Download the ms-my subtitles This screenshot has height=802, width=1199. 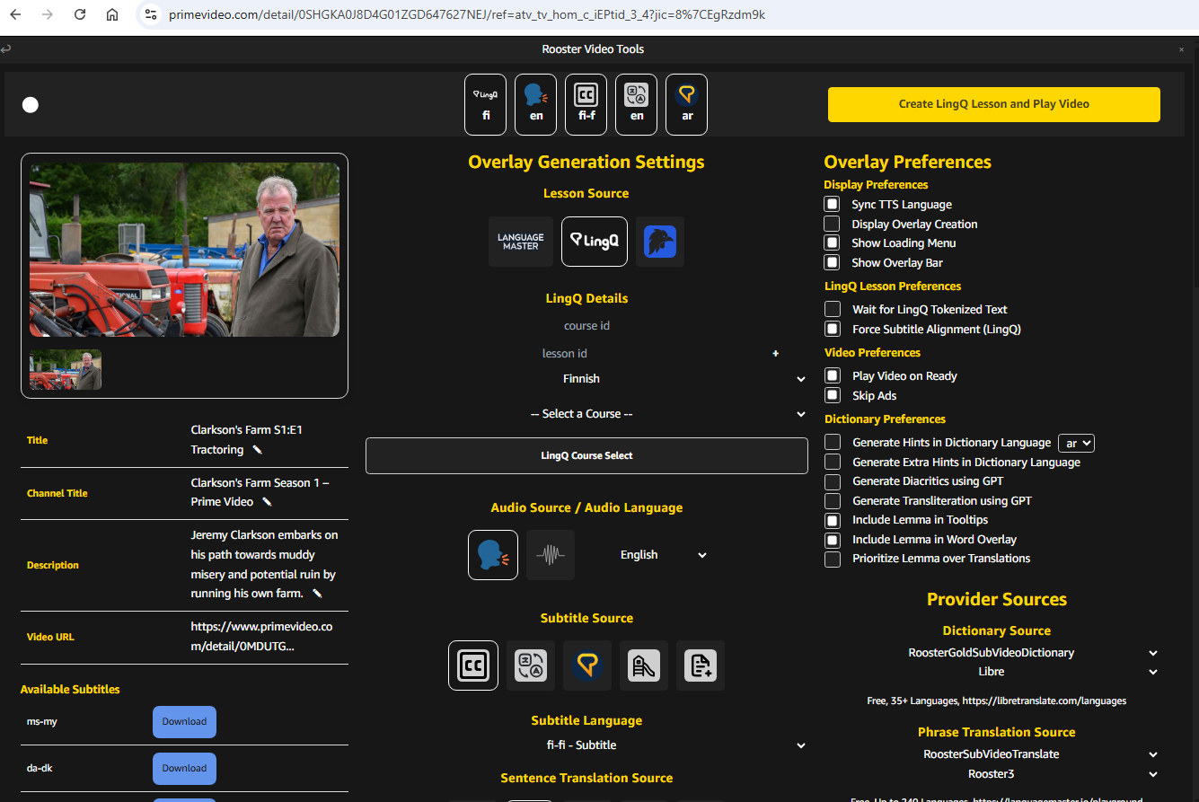(184, 722)
